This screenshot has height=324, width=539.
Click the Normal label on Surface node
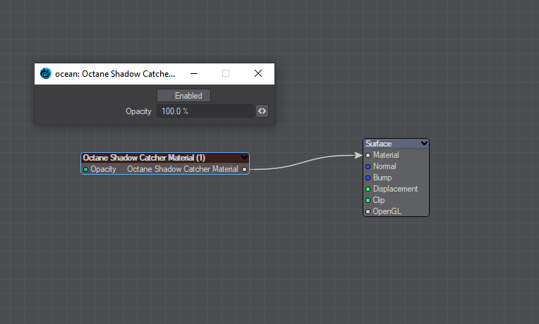click(384, 166)
